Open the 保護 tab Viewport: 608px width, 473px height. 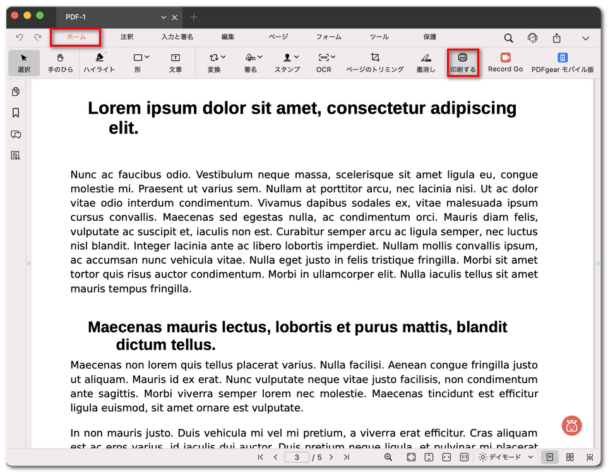click(429, 37)
